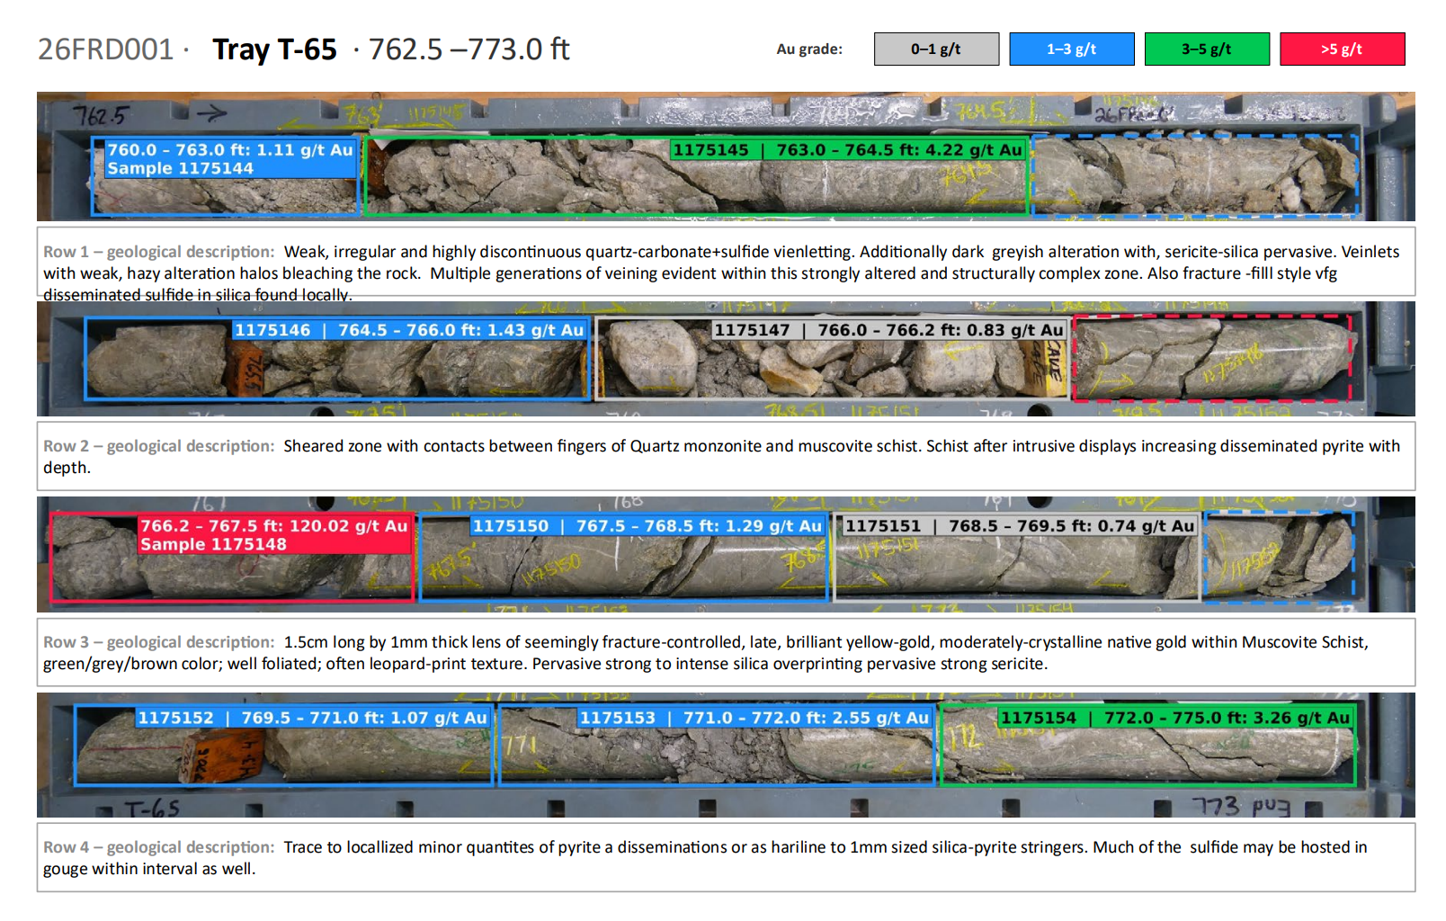Select the Sample 1175144 label reading 1.11 g/t Au

click(230, 159)
